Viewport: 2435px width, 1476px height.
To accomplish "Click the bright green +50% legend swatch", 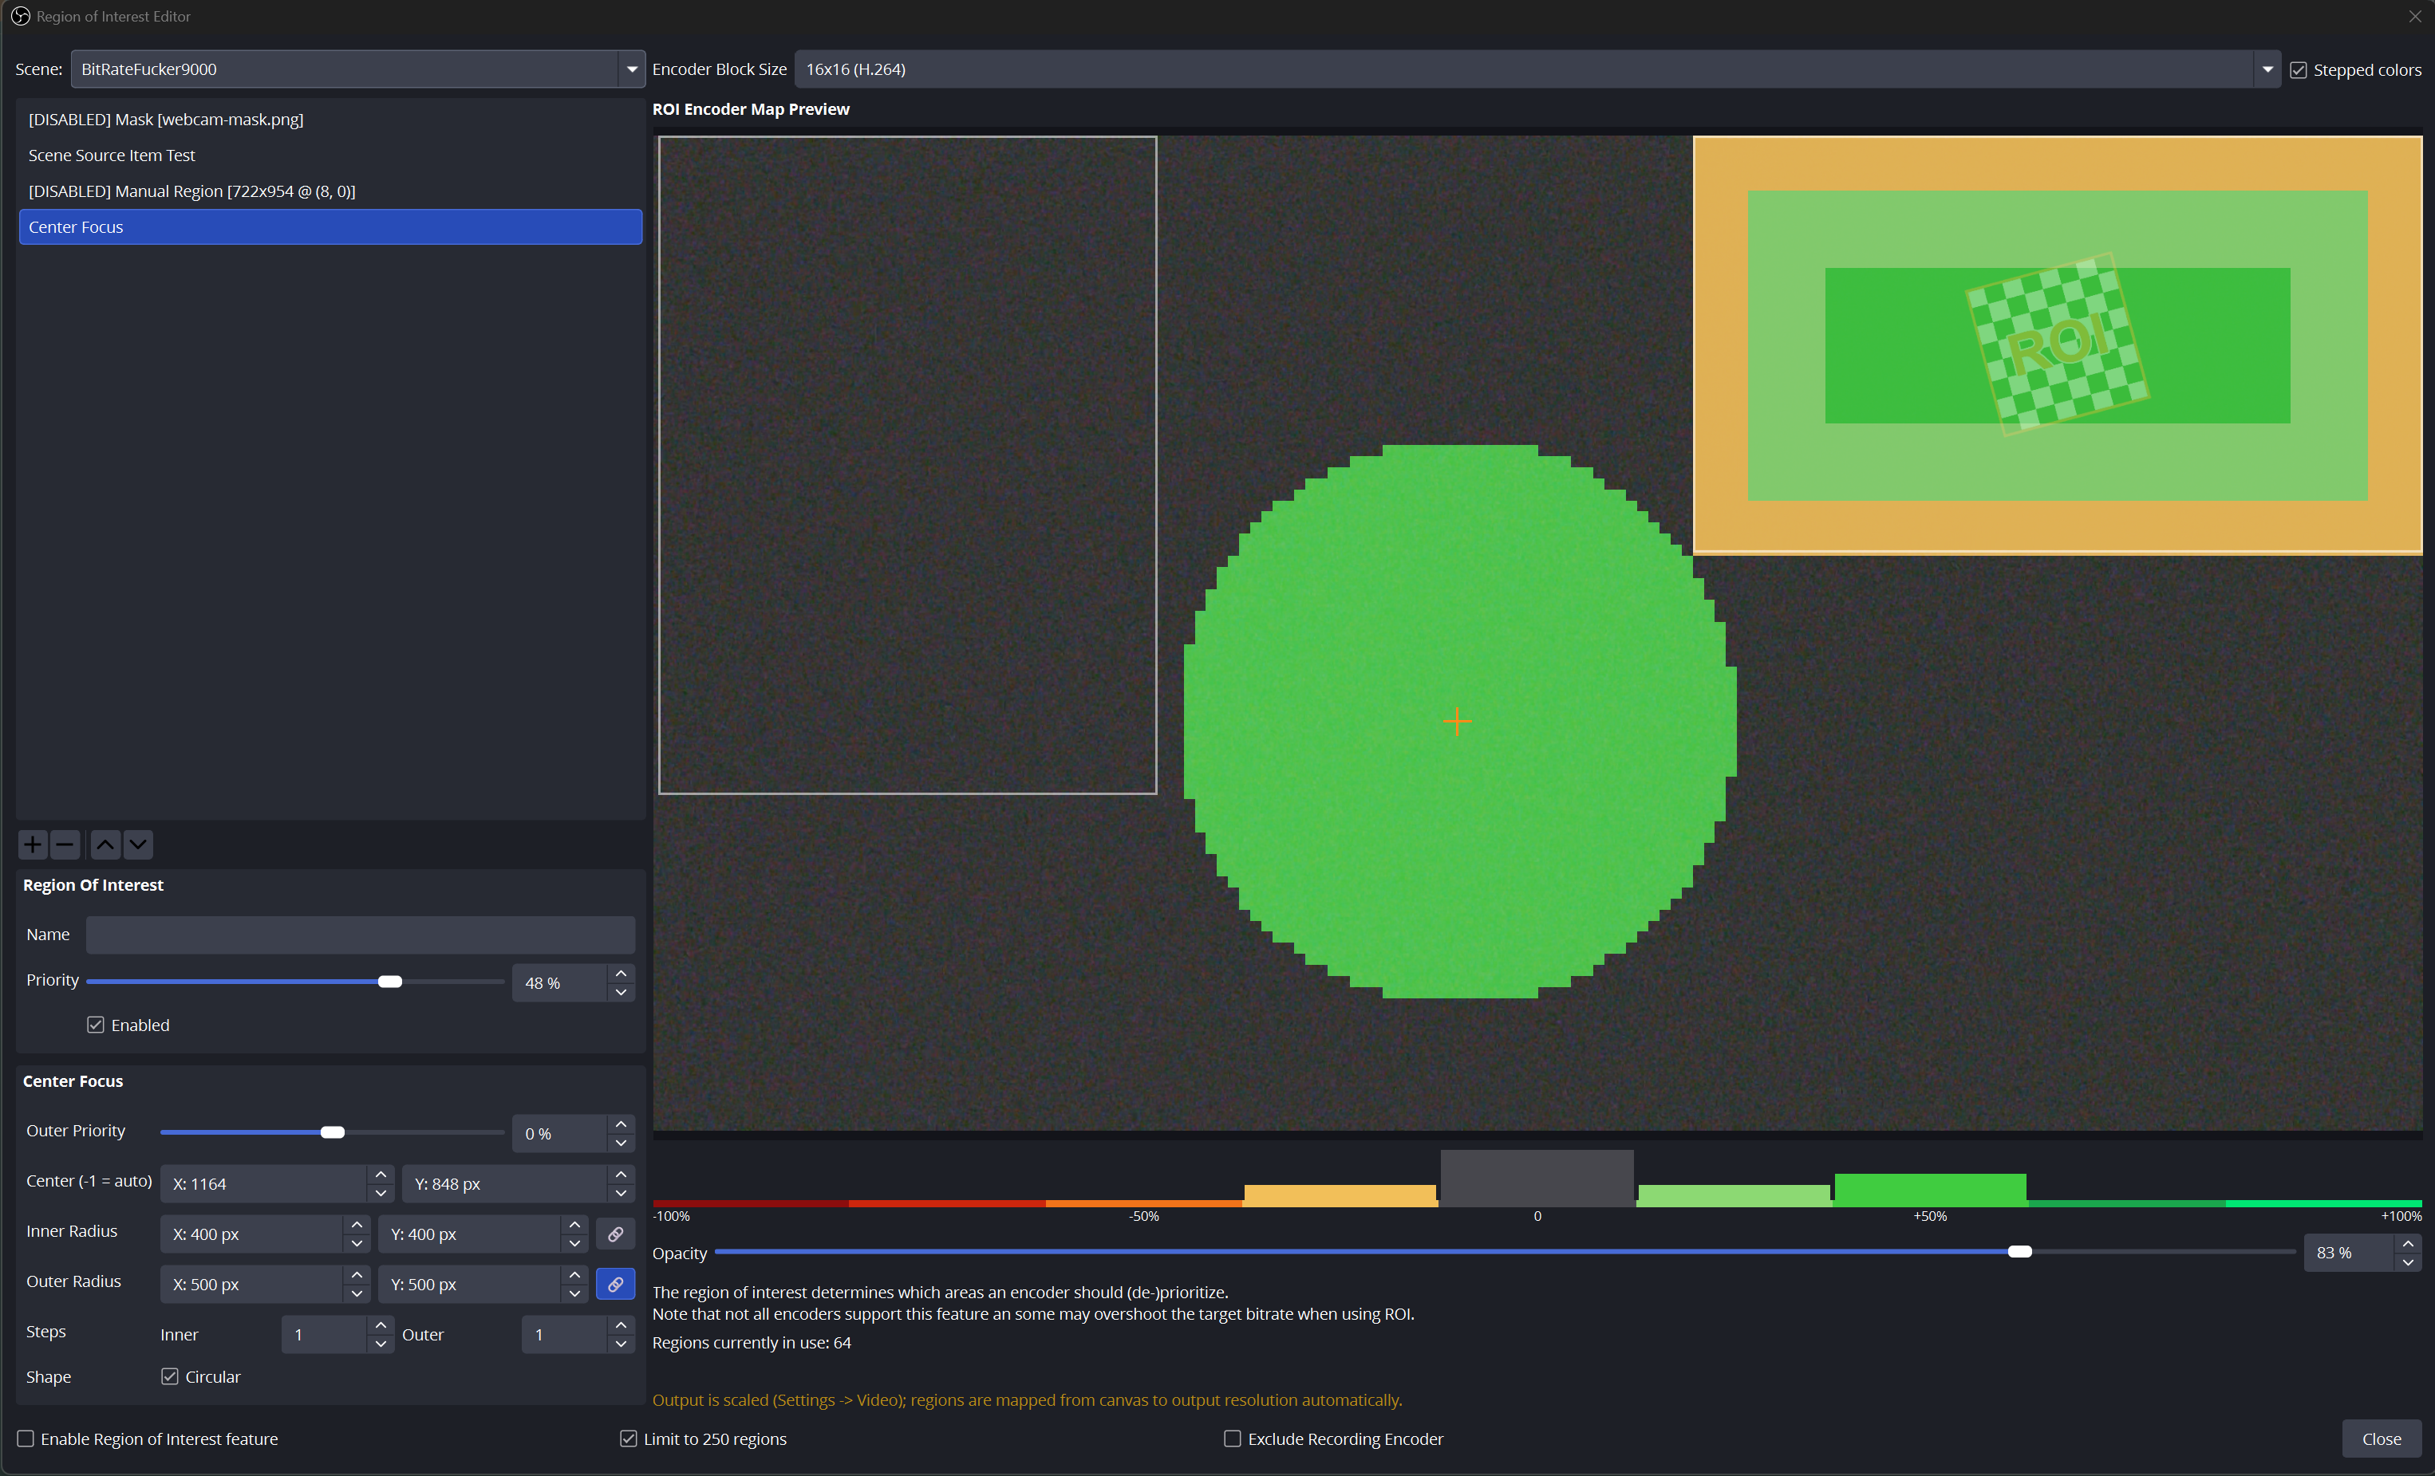I will coord(1930,1191).
